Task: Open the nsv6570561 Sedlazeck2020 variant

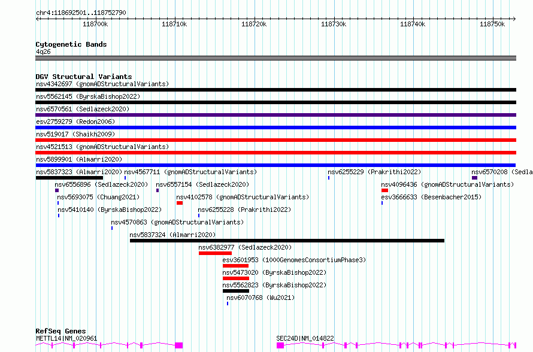Action: (x=83, y=109)
